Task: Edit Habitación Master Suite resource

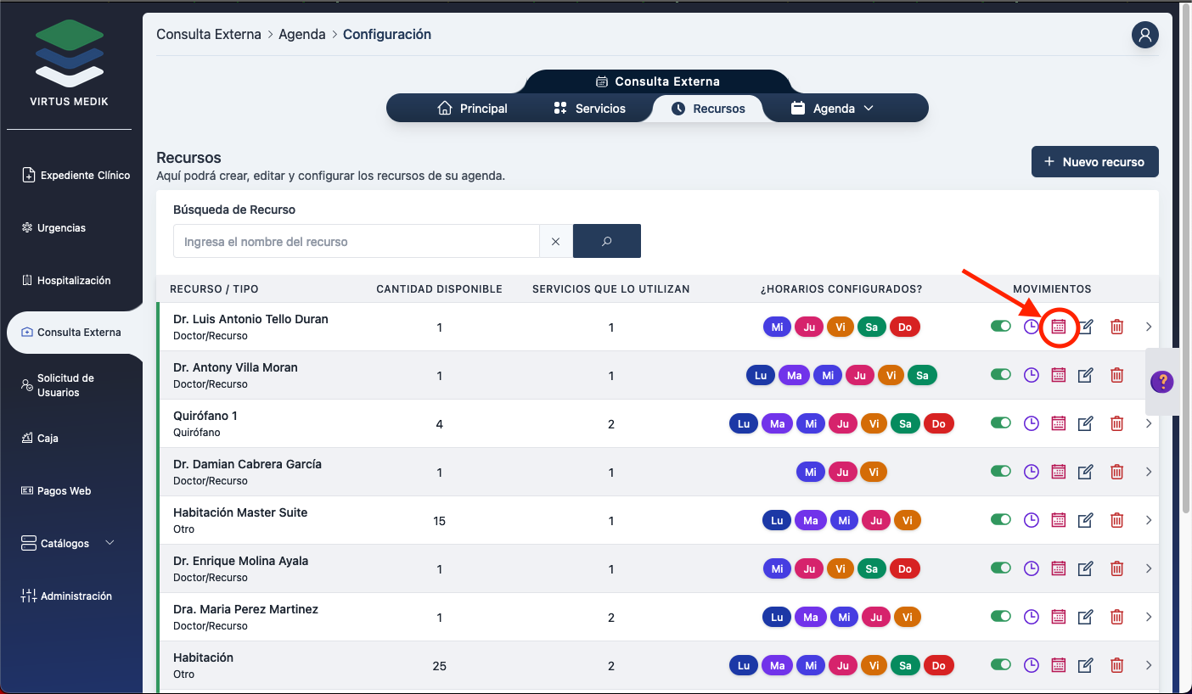Action: (1085, 520)
